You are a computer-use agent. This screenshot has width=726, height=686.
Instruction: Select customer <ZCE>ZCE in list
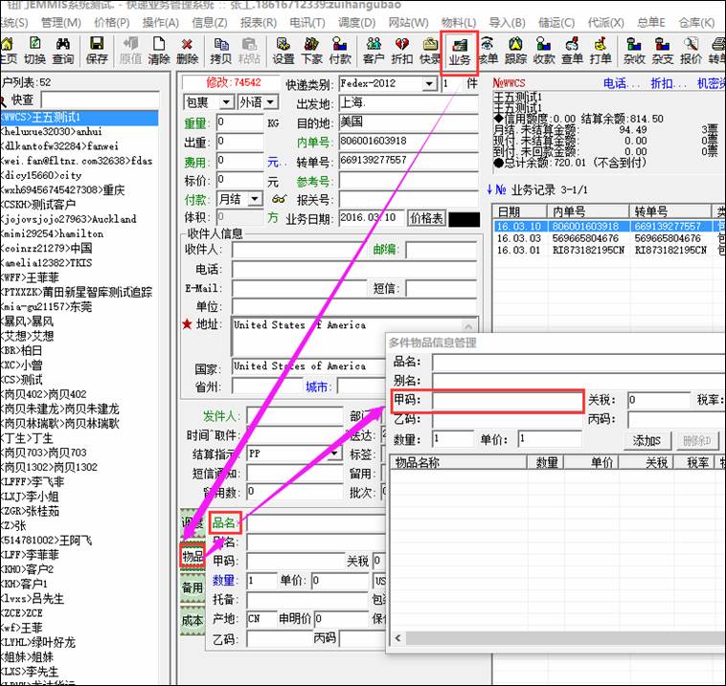(x=79, y=613)
